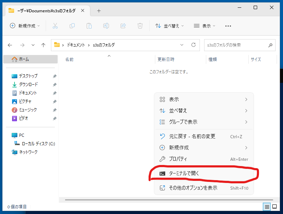Click ドキュメント breadcrumb in address bar
The image size is (283, 214).
76,45
